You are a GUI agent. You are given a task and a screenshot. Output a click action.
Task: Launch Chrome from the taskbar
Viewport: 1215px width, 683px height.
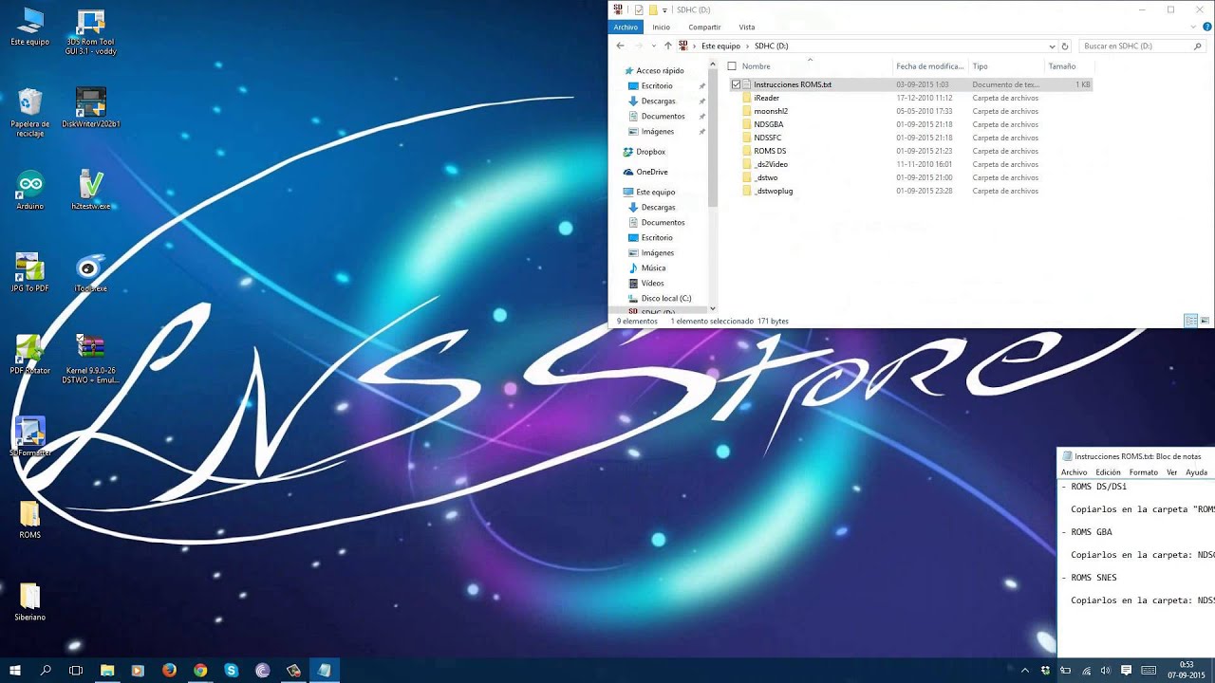point(200,670)
